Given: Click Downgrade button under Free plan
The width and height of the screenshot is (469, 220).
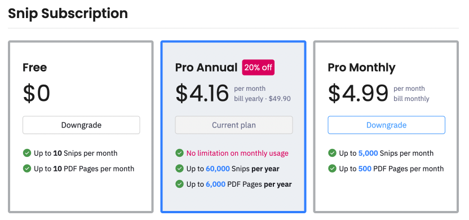Looking at the screenshot, I should tap(81, 125).
